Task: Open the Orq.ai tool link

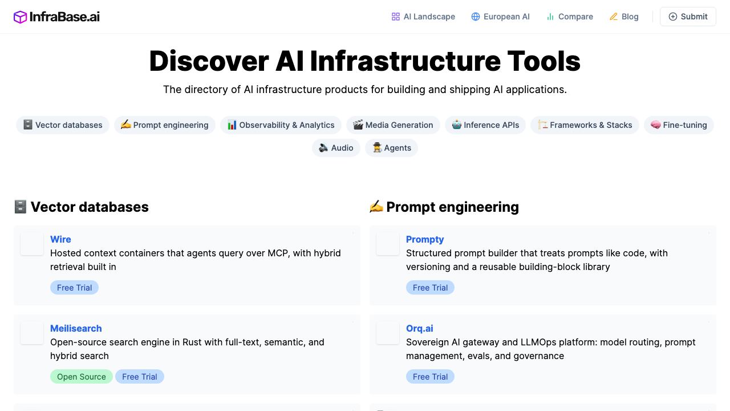Action: pyautogui.click(x=420, y=328)
